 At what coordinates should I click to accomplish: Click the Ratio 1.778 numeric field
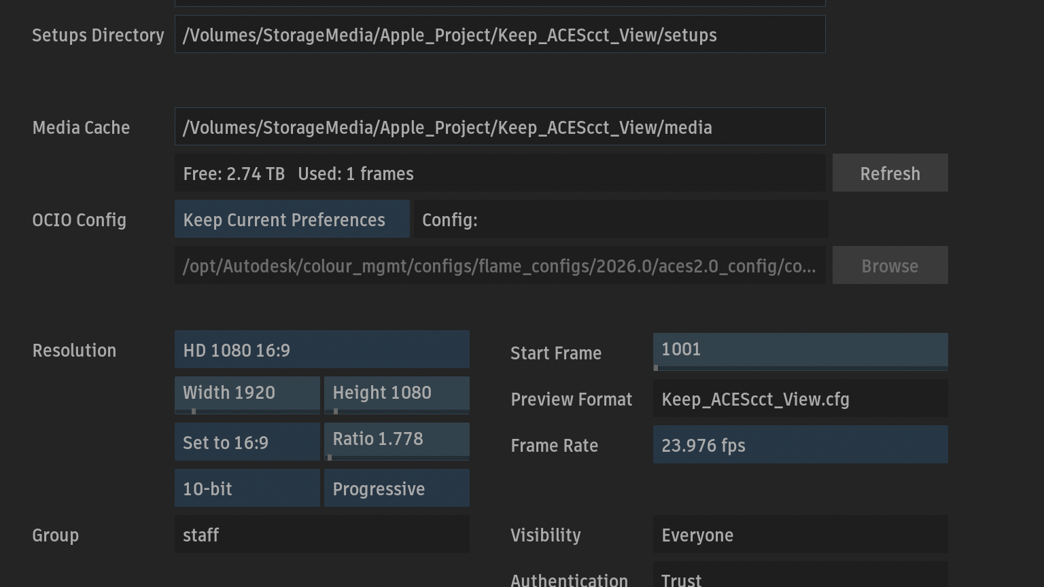point(396,440)
